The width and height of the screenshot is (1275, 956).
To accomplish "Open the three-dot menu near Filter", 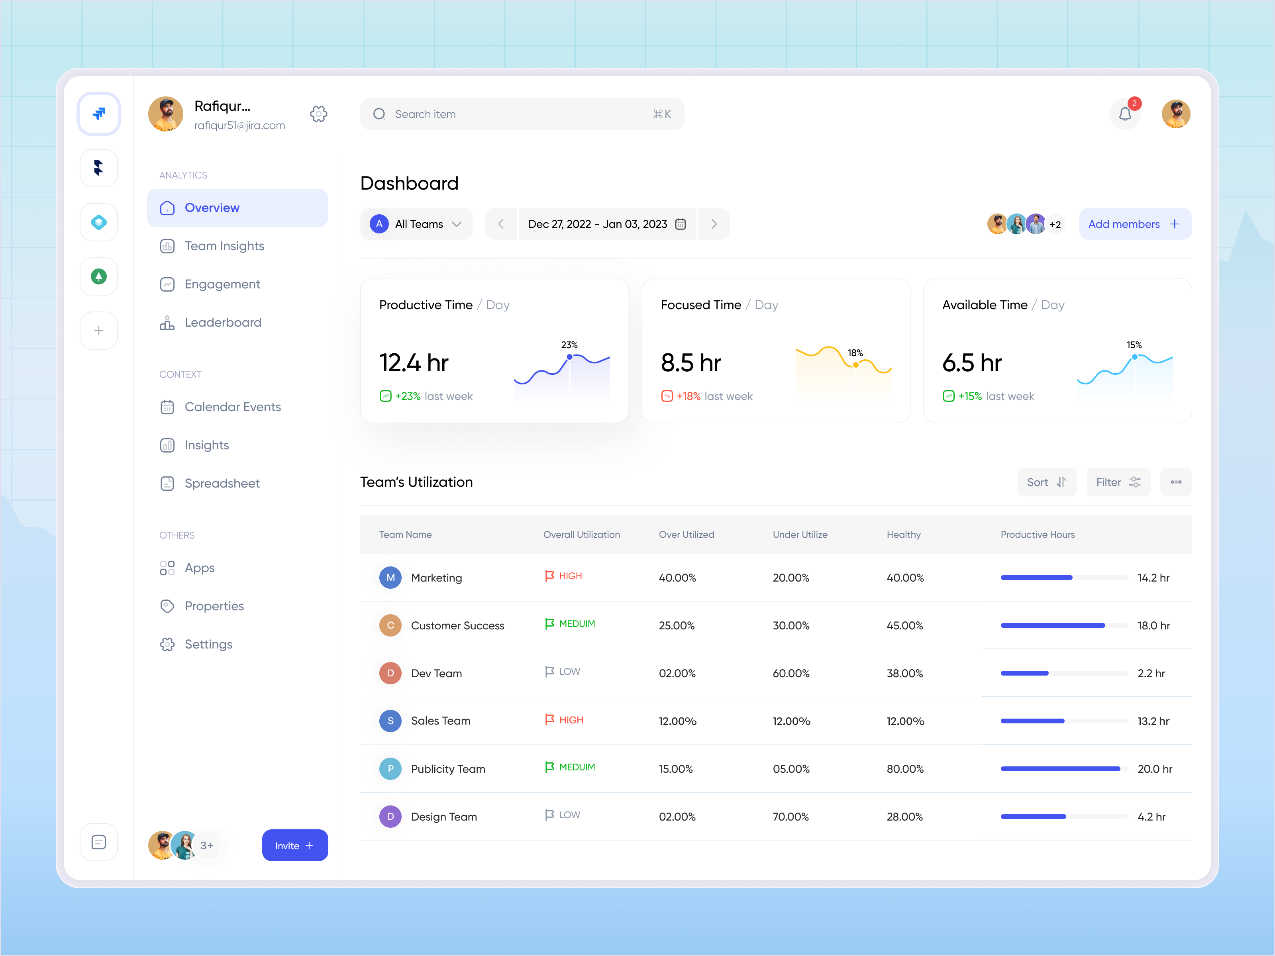I will pos(1176,482).
